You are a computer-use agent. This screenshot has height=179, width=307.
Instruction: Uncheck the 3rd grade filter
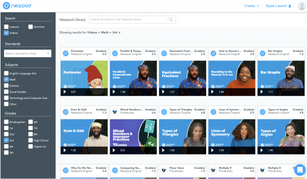(x=6, y=140)
